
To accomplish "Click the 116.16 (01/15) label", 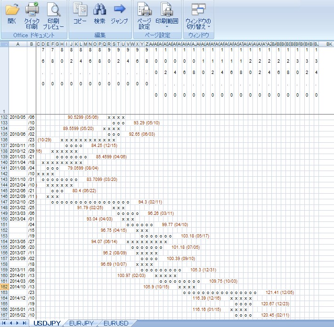I will pyautogui.click(x=207, y=309).
